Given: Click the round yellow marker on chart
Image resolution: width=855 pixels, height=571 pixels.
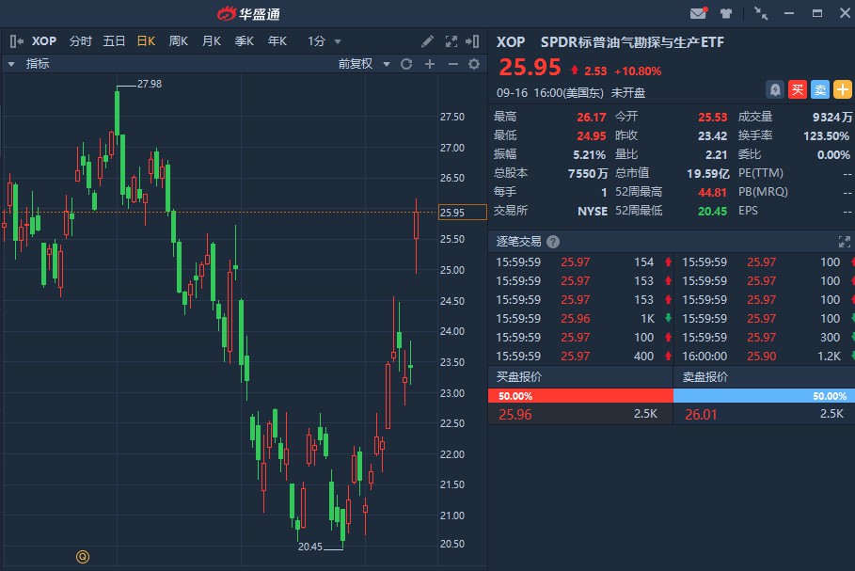Looking at the screenshot, I should pos(83,557).
